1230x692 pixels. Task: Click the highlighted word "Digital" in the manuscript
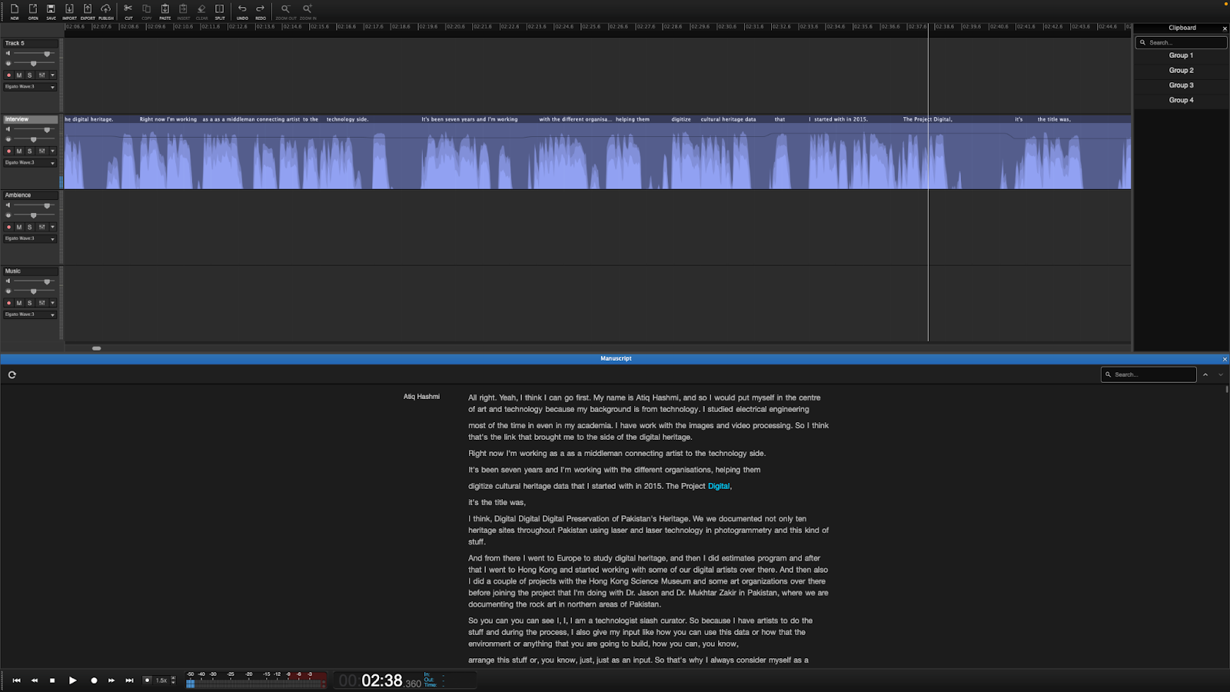pos(718,487)
